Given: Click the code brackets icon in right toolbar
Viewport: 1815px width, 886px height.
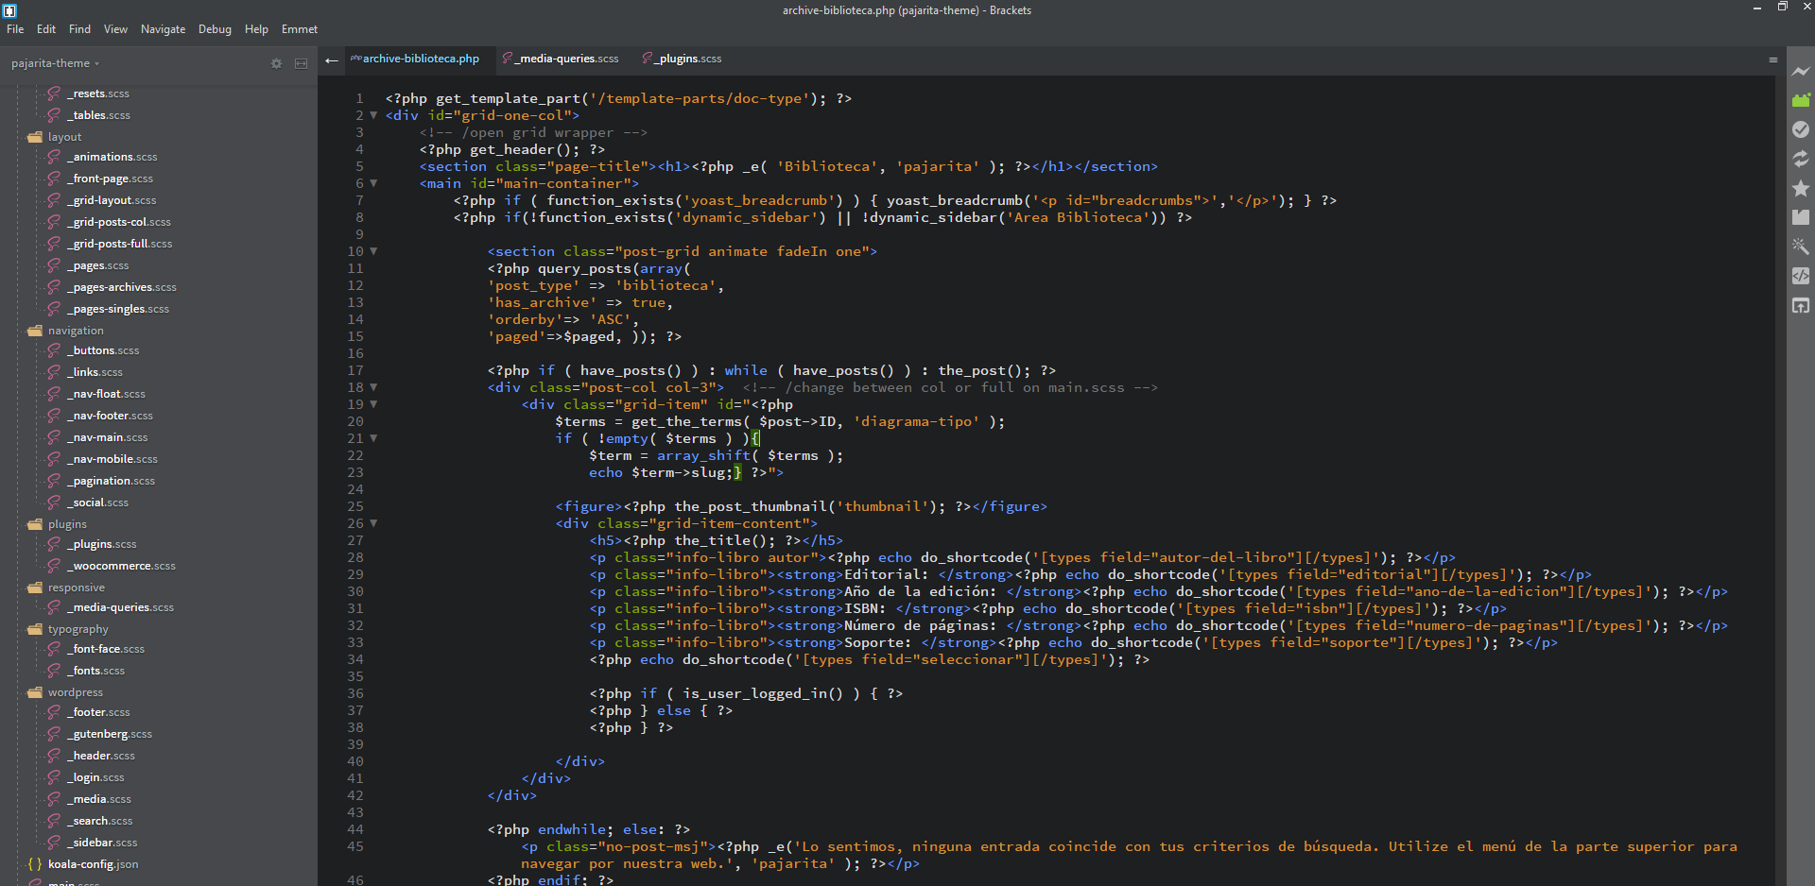Looking at the screenshot, I should [x=1801, y=276].
